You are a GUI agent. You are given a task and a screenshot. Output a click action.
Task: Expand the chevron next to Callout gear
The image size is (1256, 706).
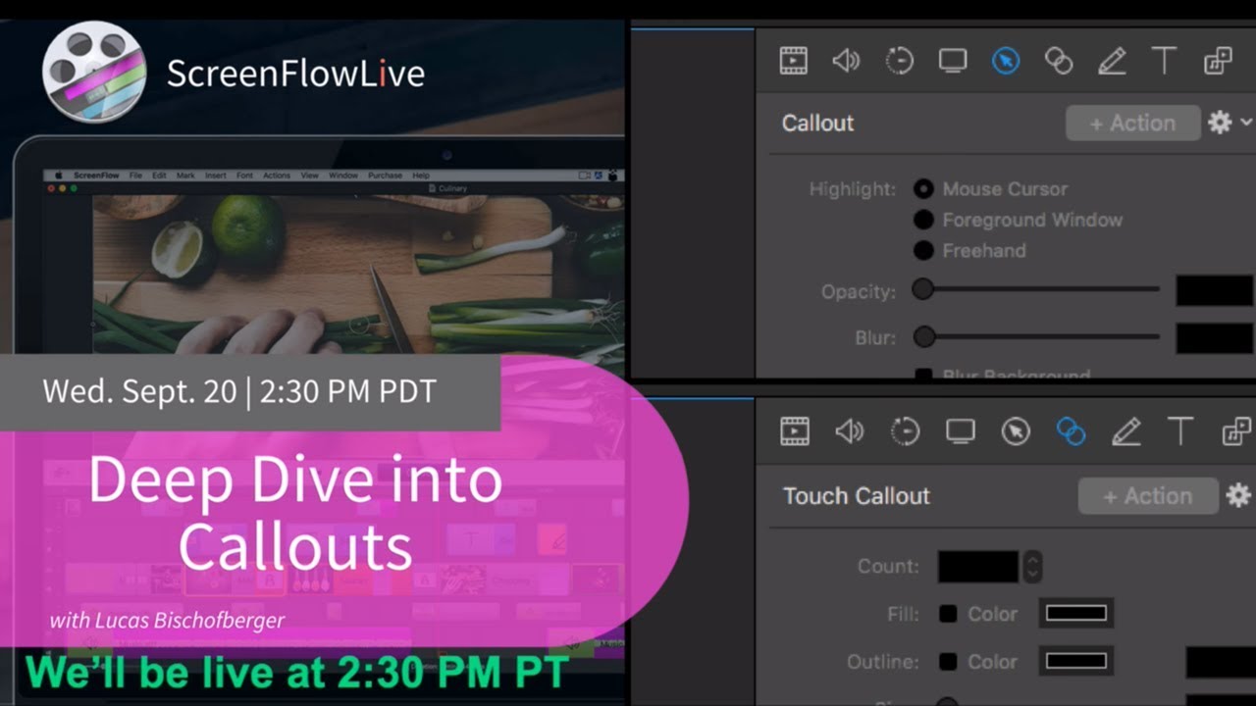[x=1246, y=122]
